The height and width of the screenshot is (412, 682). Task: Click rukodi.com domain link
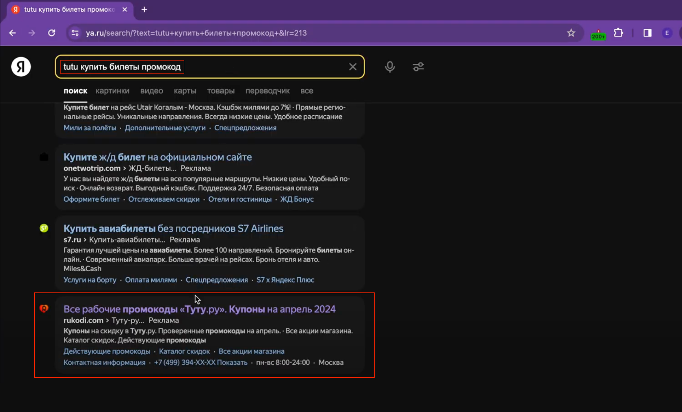(83, 320)
